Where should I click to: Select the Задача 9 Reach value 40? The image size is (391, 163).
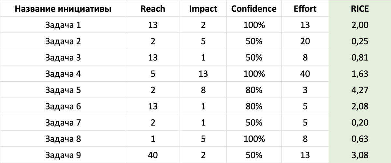[x=153, y=155]
